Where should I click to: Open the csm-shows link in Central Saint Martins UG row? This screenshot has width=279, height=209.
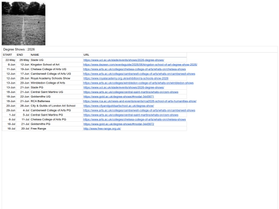pyautogui.click(x=131, y=92)
